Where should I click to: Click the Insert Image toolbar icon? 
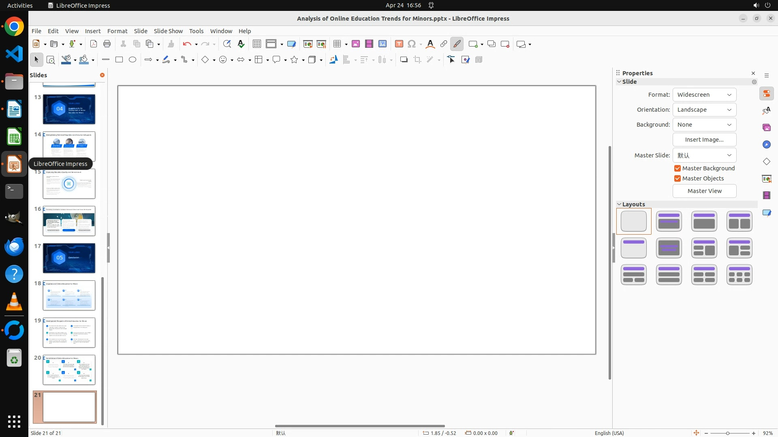point(356,44)
